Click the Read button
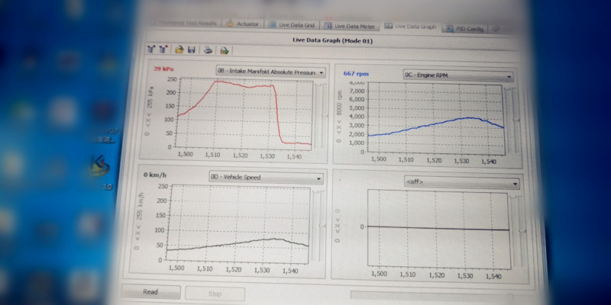The height and width of the screenshot is (305, 611). pos(150,292)
